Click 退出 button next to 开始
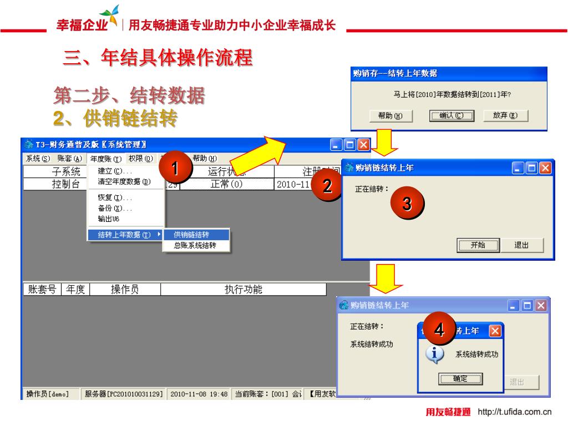Viewport: 568px width, 426px height. 521,245
